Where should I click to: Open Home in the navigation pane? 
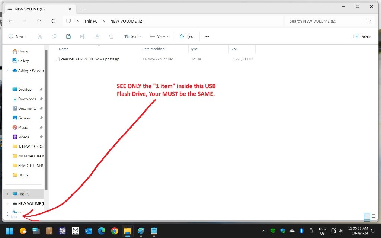point(20,51)
